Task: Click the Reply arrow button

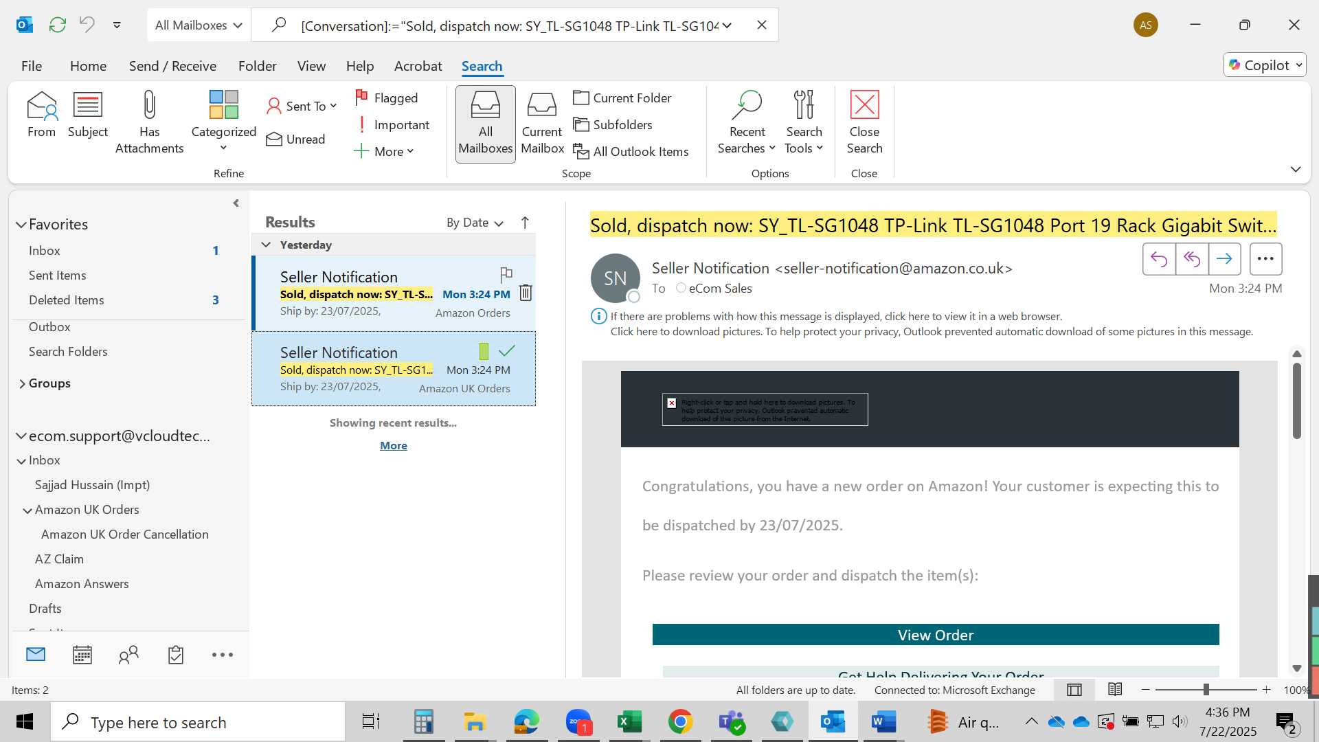Action: click(1159, 259)
